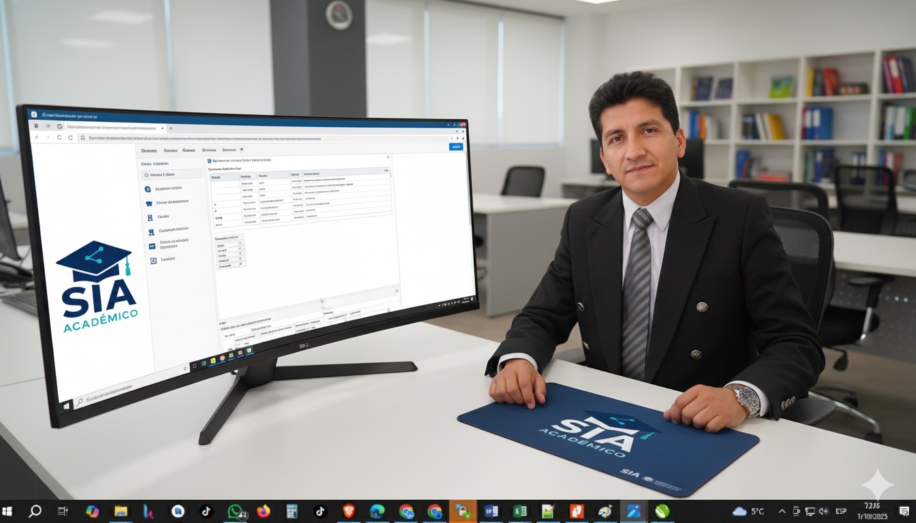916x523 pixels.
Task: Open File Explorer folder icon
Action: coord(121,511)
